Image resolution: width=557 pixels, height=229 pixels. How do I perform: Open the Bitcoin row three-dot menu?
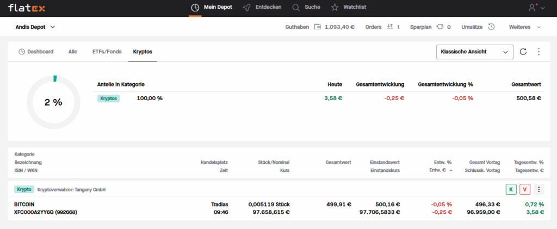tap(539, 189)
